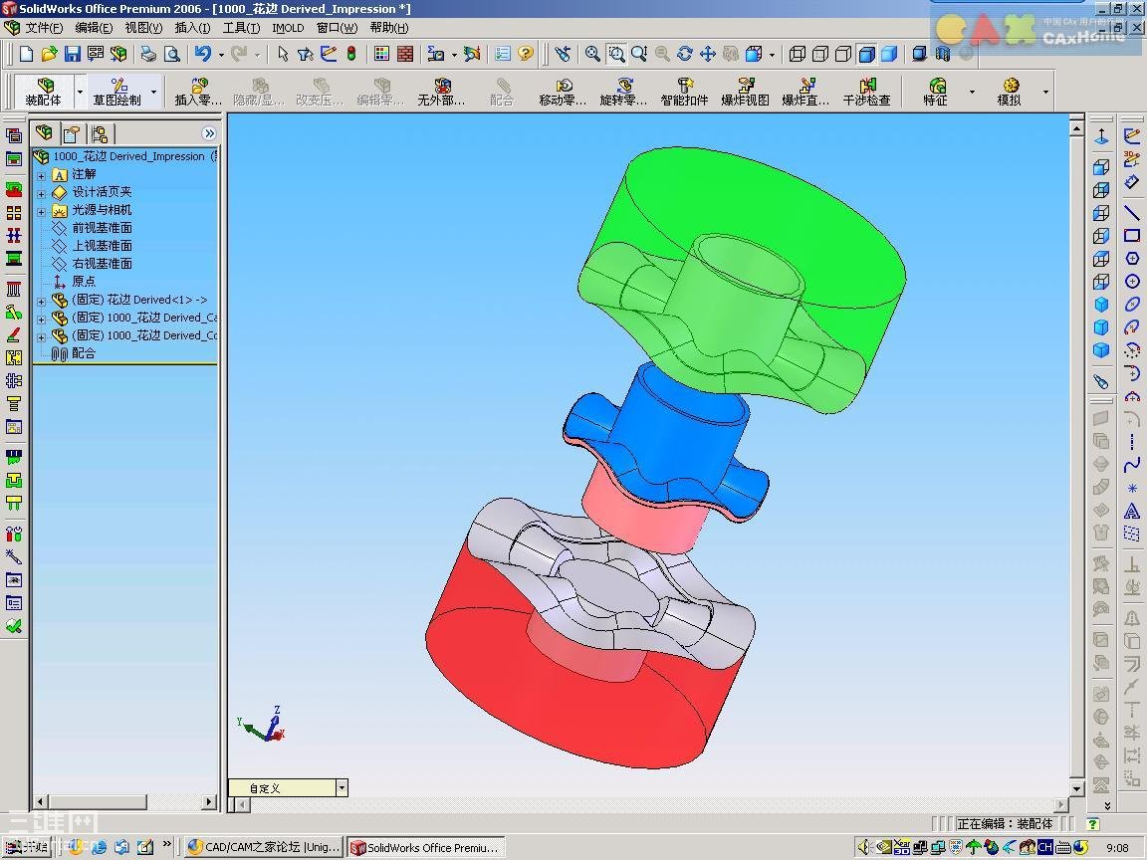Select 右视基准面 plane in tree
The width and height of the screenshot is (1147, 860).
pos(102,263)
